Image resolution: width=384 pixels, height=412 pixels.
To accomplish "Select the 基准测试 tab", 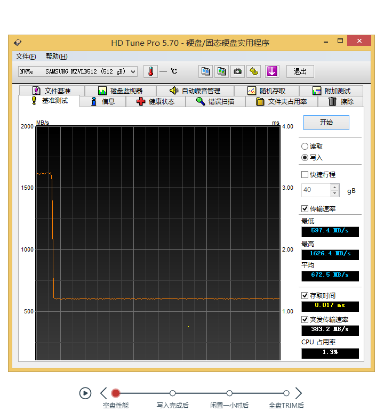I will tap(49, 101).
